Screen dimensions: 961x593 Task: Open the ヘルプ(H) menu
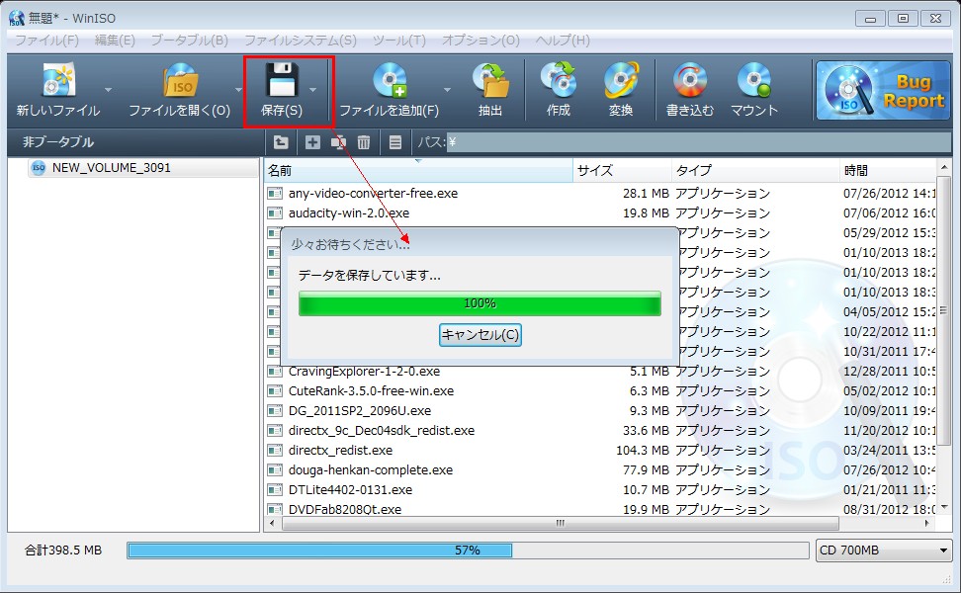563,41
